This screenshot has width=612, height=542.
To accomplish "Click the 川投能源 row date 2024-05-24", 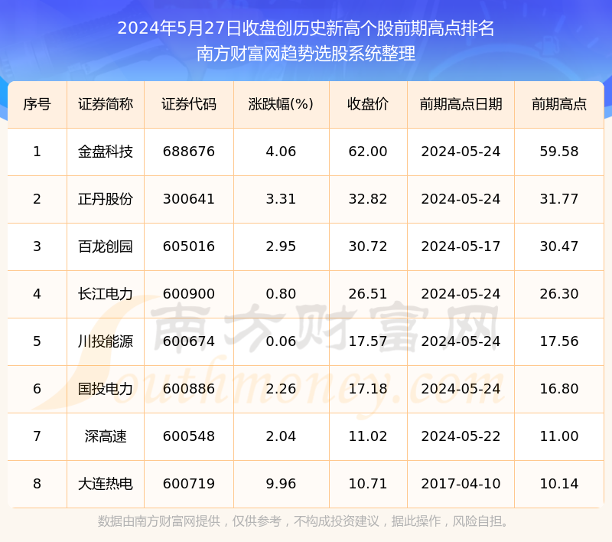I will (x=461, y=341).
